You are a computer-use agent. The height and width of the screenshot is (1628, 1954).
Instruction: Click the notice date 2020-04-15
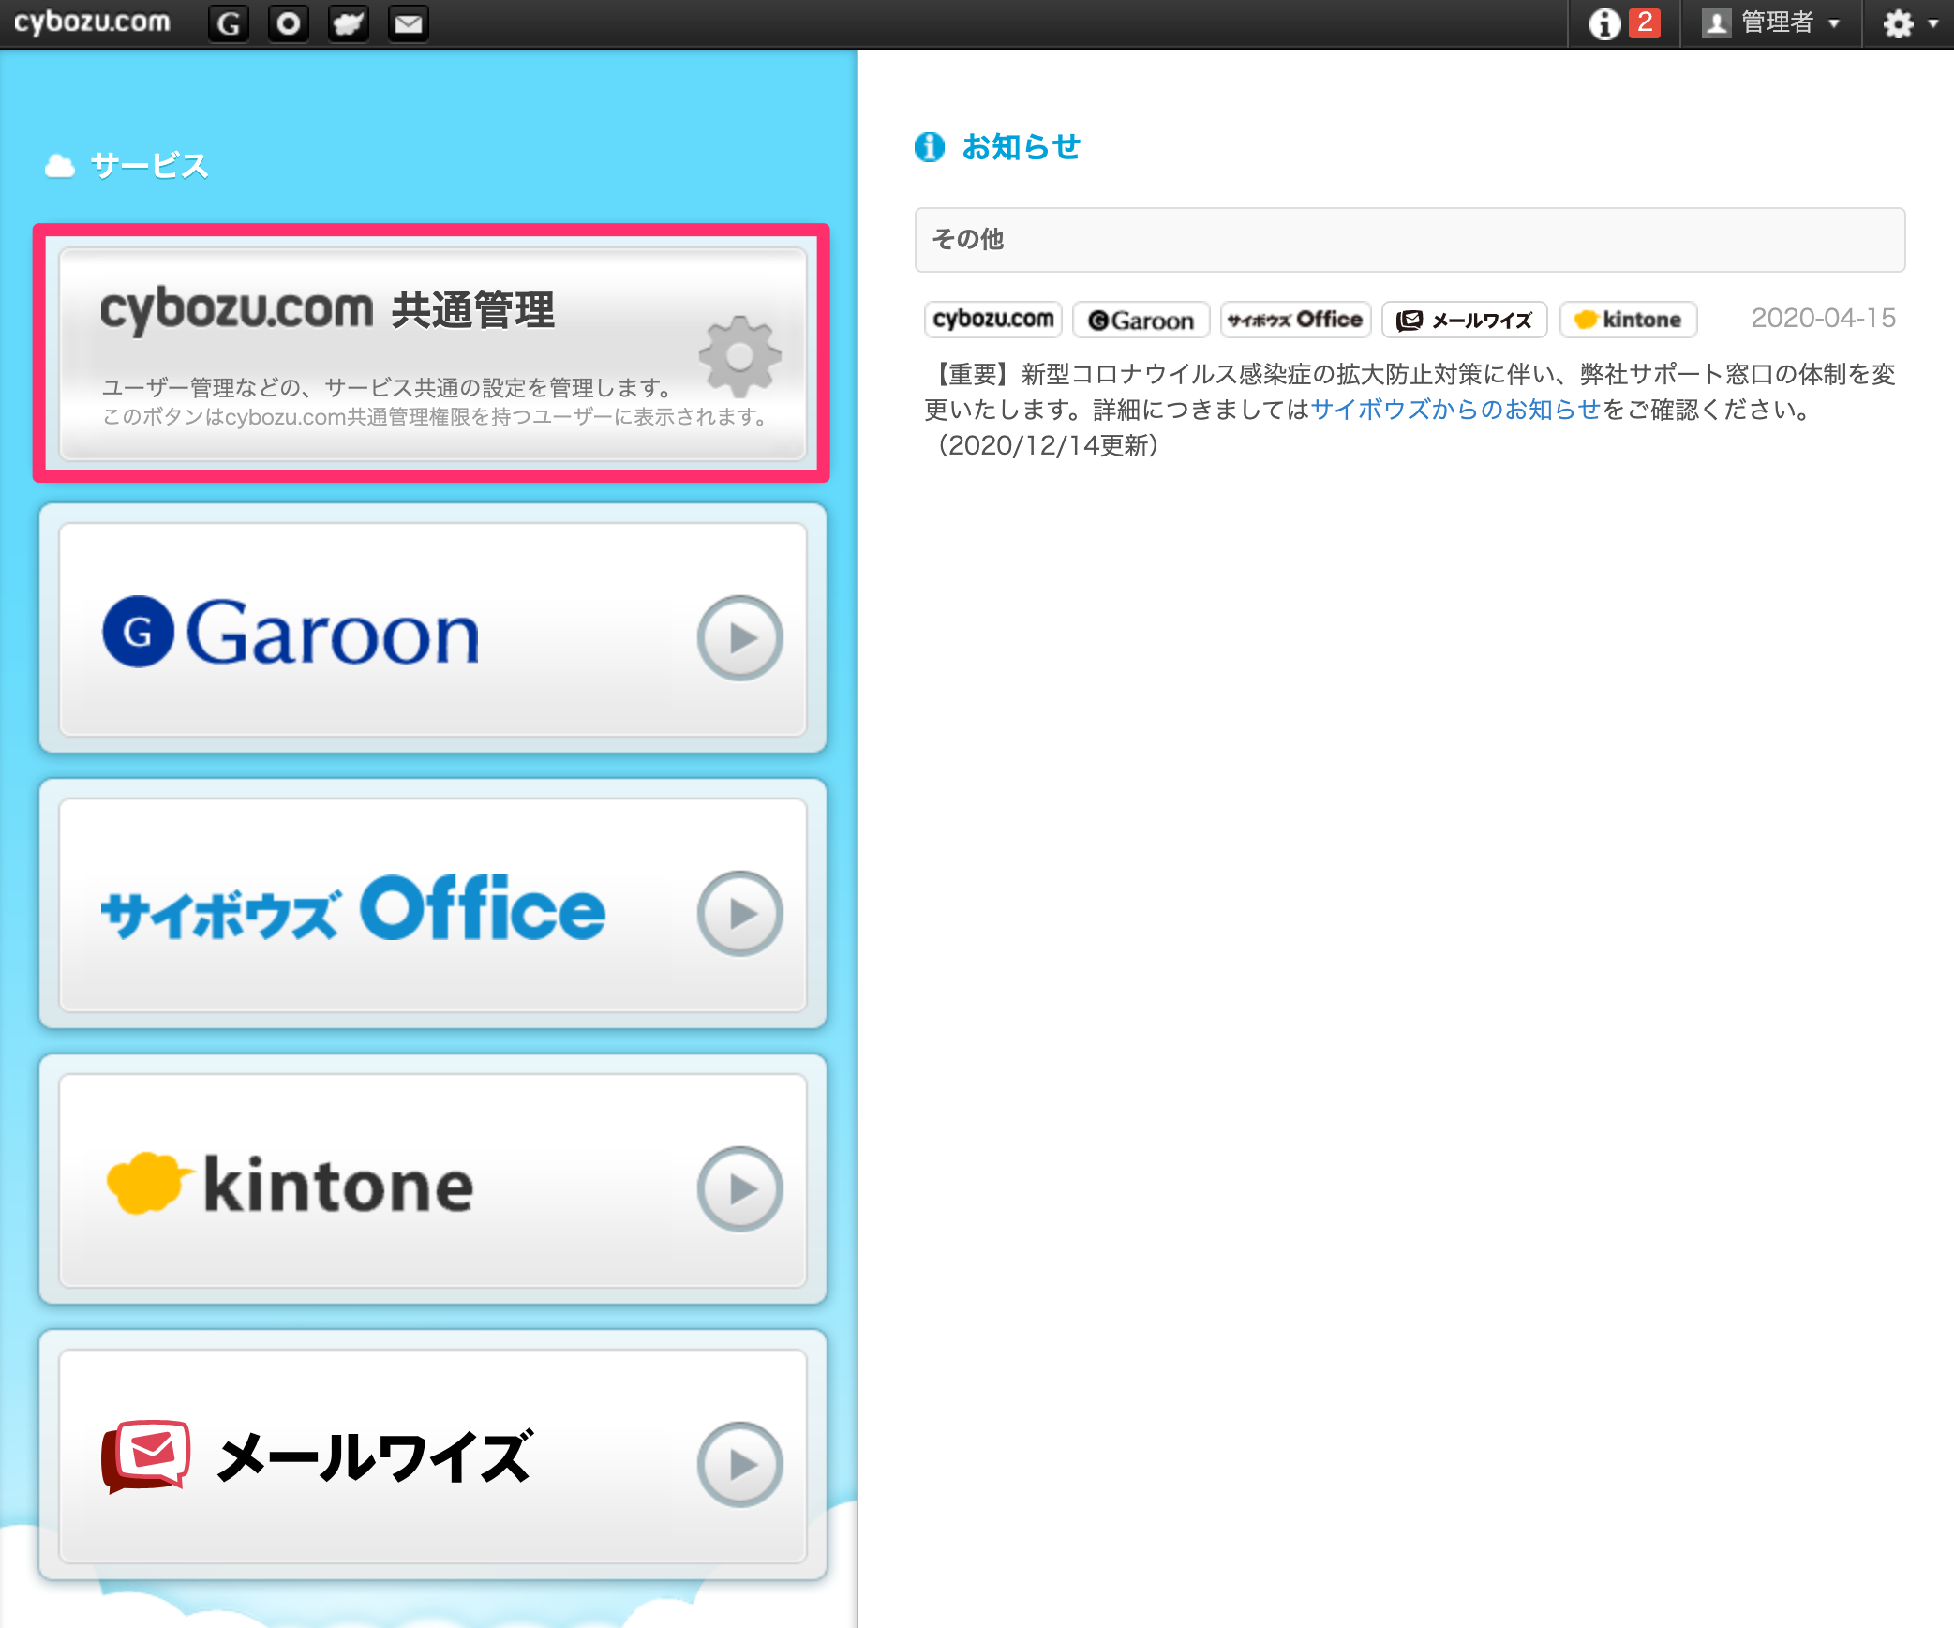[x=1823, y=319]
